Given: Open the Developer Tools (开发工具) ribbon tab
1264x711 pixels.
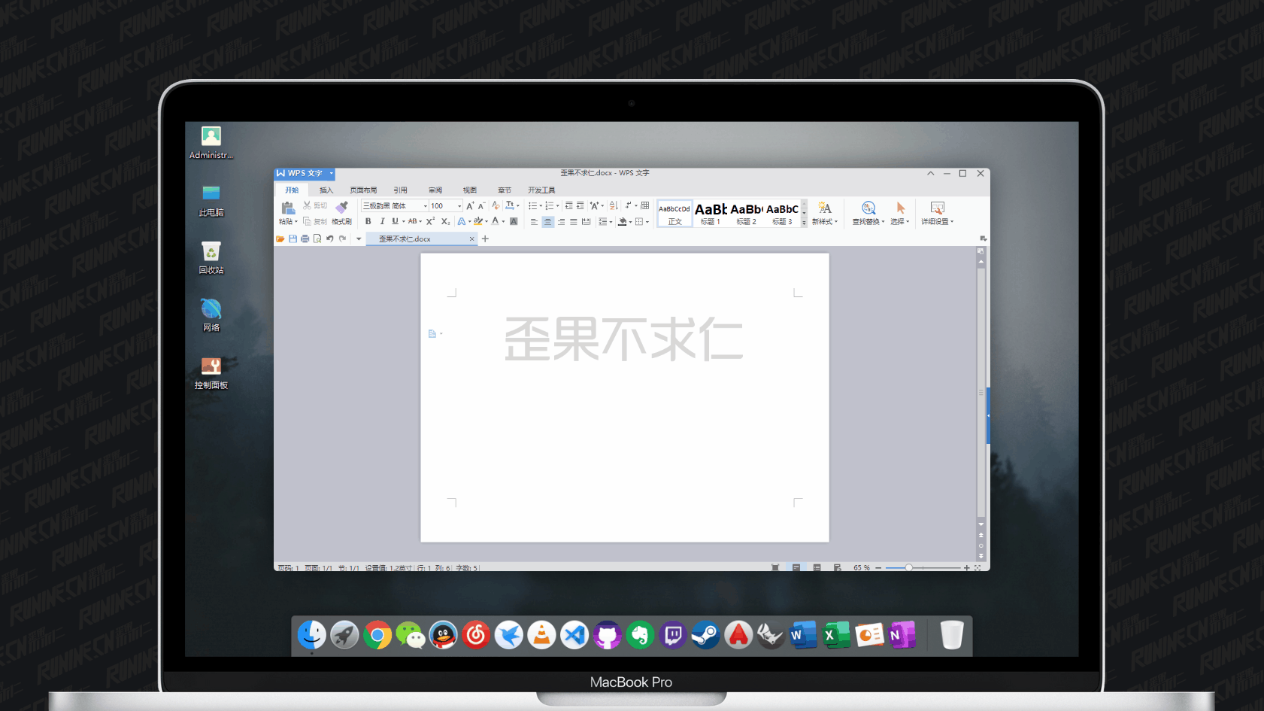Looking at the screenshot, I should tap(541, 190).
